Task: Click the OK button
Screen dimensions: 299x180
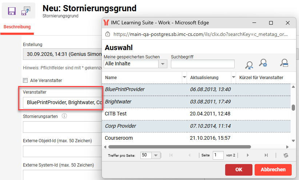Action: (239, 169)
